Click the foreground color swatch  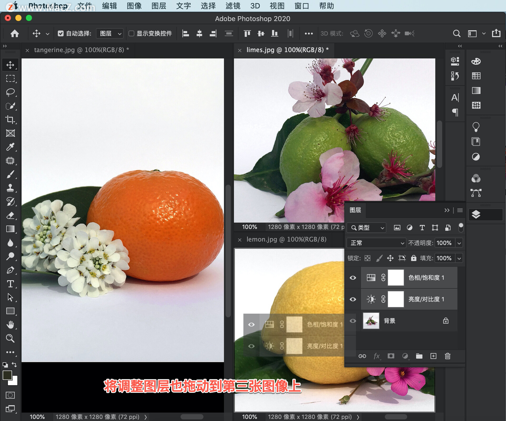(x=7, y=375)
